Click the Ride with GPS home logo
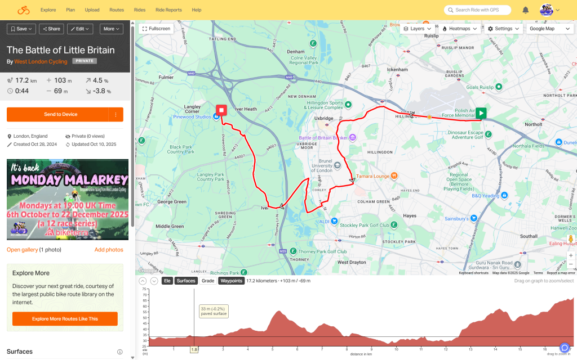Viewport: 577px width, 360px height. point(23,10)
